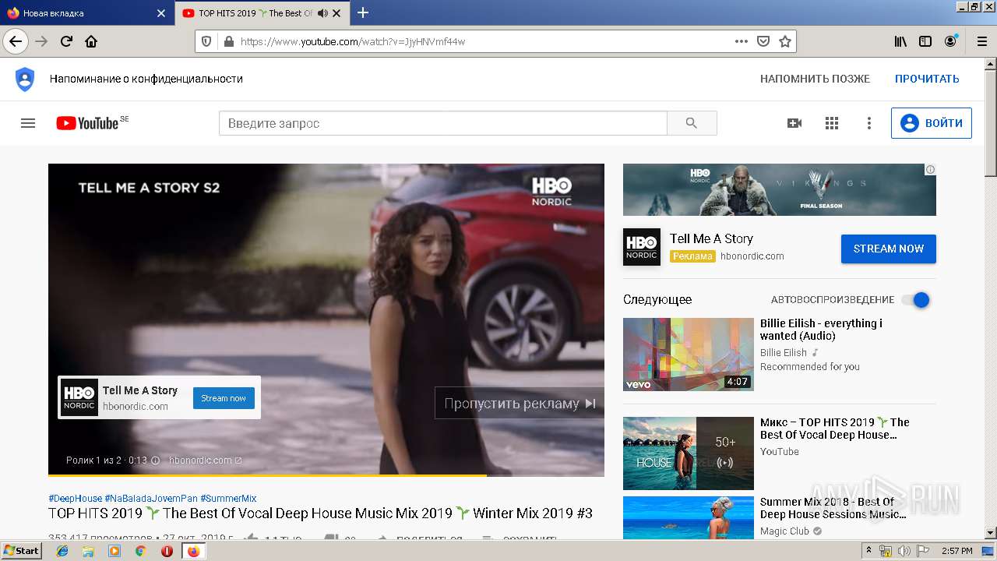Viewport: 997px width, 561px height.
Task: Save the page to Pocket
Action: [763, 41]
